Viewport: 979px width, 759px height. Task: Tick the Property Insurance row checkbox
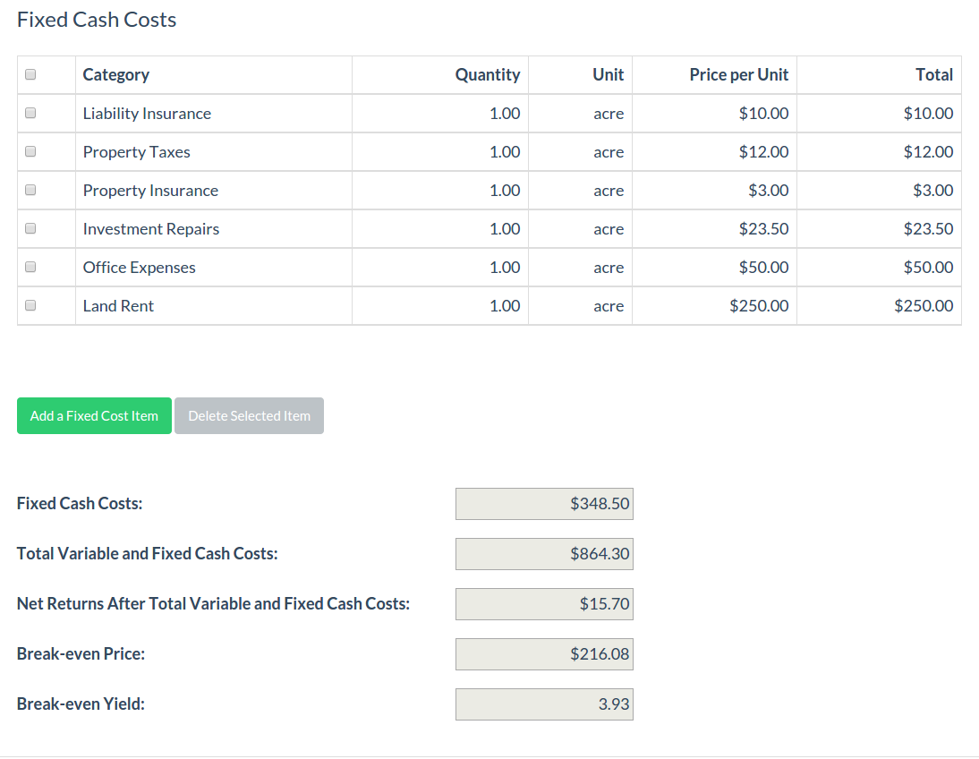coord(30,191)
